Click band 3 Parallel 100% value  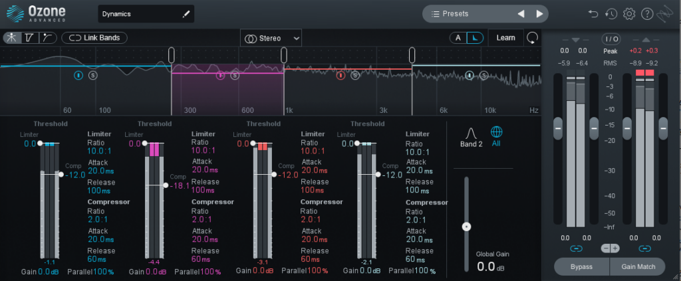[317, 270]
